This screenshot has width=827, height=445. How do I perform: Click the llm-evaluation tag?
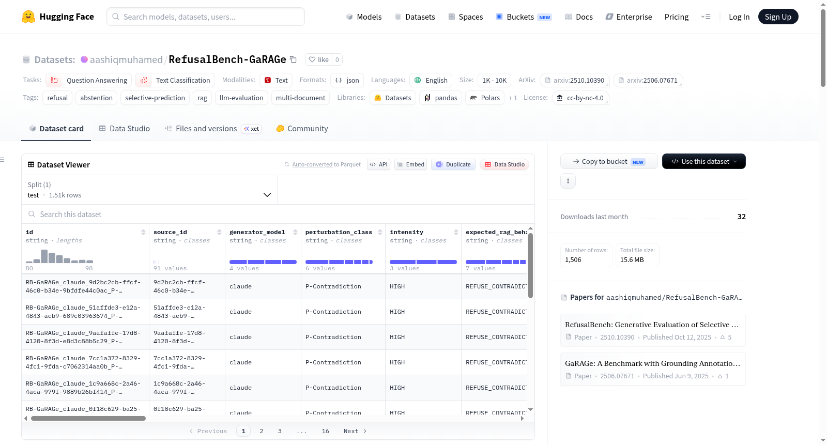coord(241,98)
